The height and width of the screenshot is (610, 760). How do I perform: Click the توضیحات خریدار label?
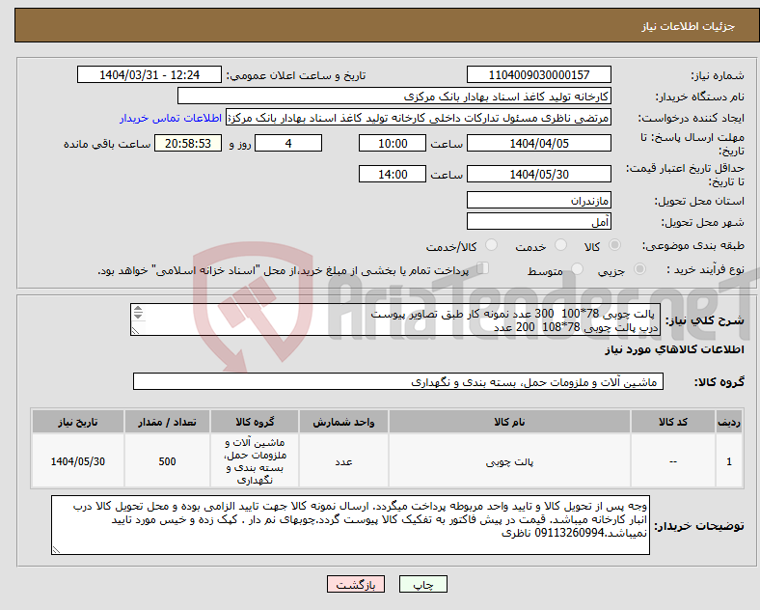[699, 526]
